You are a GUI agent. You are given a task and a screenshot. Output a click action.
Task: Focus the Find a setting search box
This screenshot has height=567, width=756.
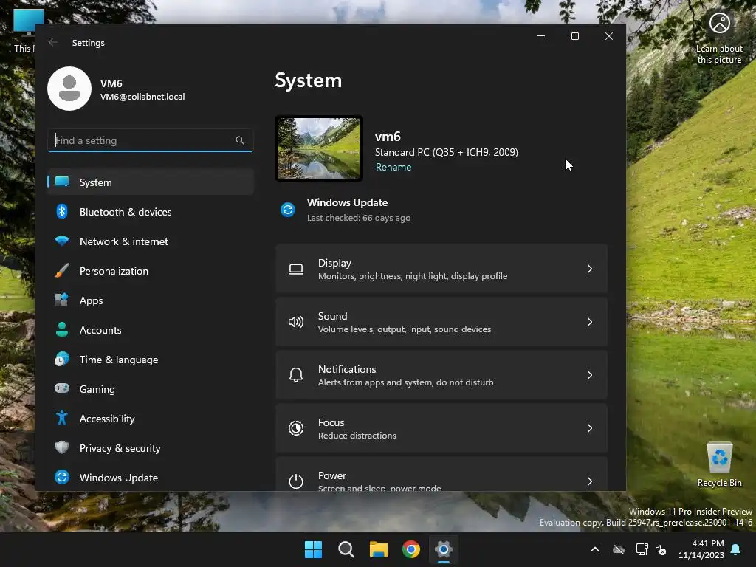coord(151,140)
